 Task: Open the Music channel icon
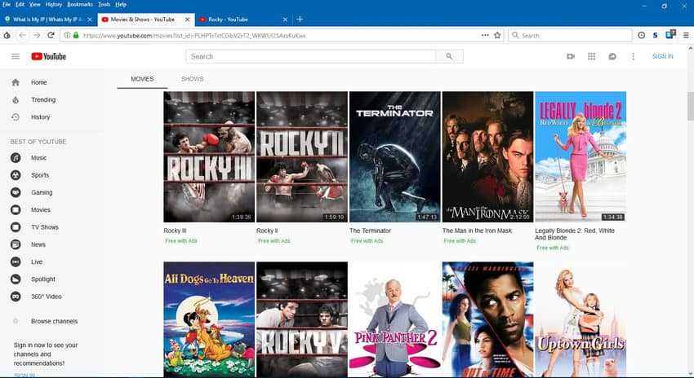[16, 158]
